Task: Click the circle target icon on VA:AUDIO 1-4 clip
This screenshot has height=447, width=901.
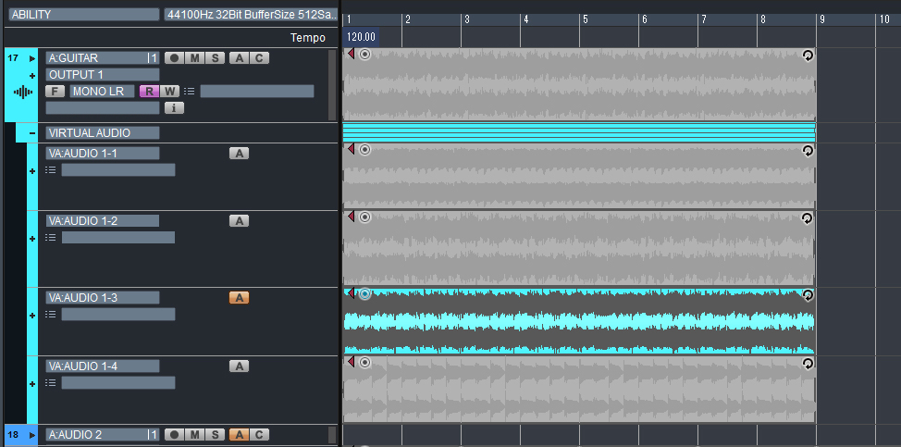Action: pyautogui.click(x=364, y=363)
